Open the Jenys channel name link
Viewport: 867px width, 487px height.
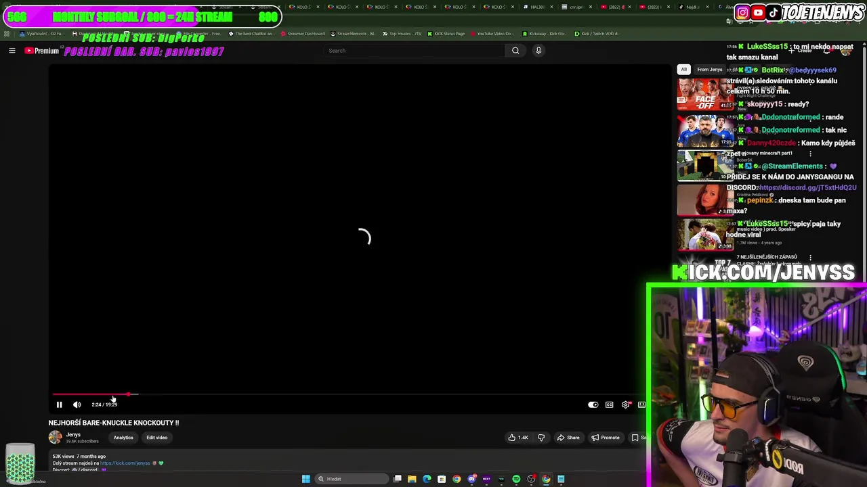tap(73, 435)
